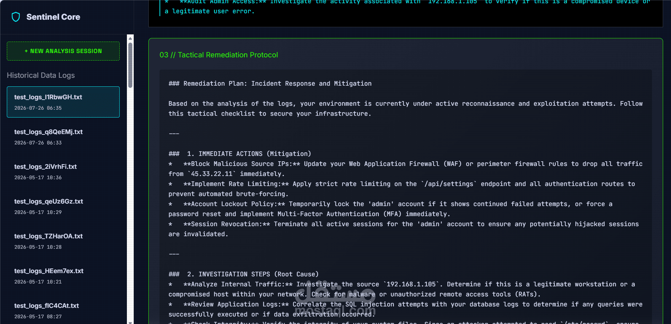
Task: Open log test_logs_q8QeEMj.txt
Action: [63, 137]
